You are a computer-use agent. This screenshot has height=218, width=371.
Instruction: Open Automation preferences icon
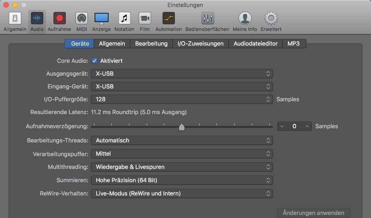tap(169, 19)
